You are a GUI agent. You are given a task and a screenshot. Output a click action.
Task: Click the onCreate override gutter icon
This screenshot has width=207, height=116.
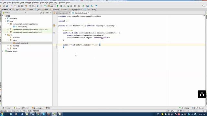click(x=54, y=33)
